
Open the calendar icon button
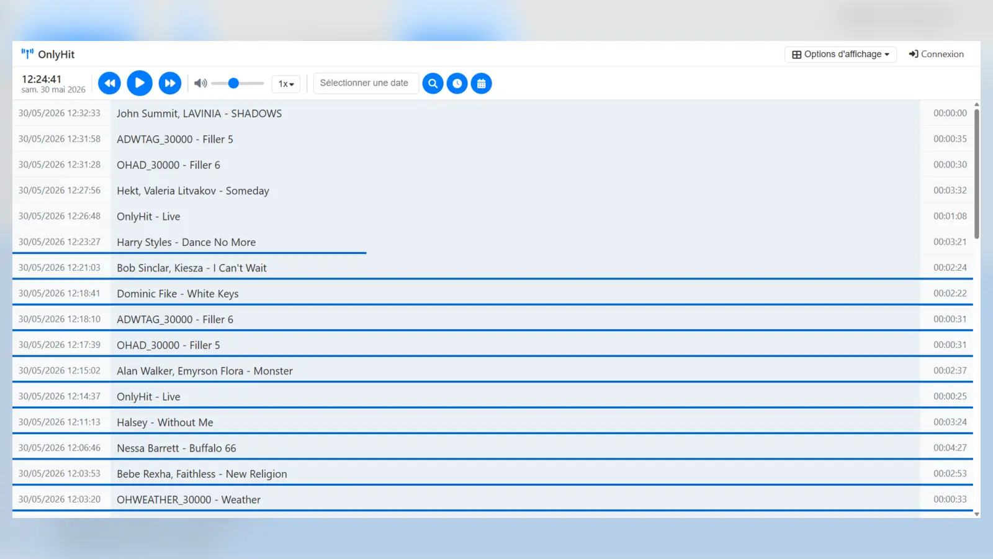tap(482, 83)
